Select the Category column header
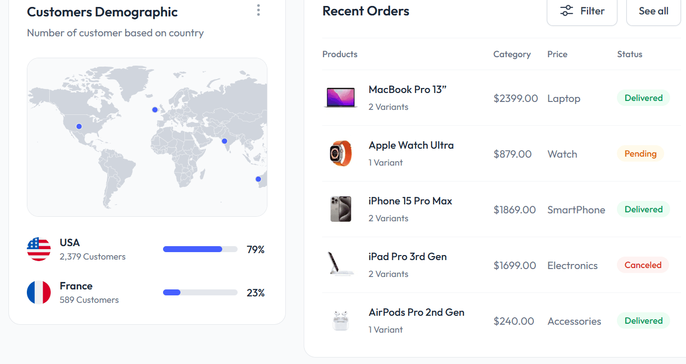Image resolution: width=686 pixels, height=364 pixels. point(512,54)
